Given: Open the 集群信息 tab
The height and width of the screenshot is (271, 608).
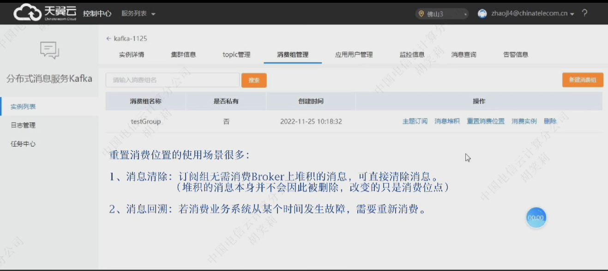Looking at the screenshot, I should tap(183, 54).
